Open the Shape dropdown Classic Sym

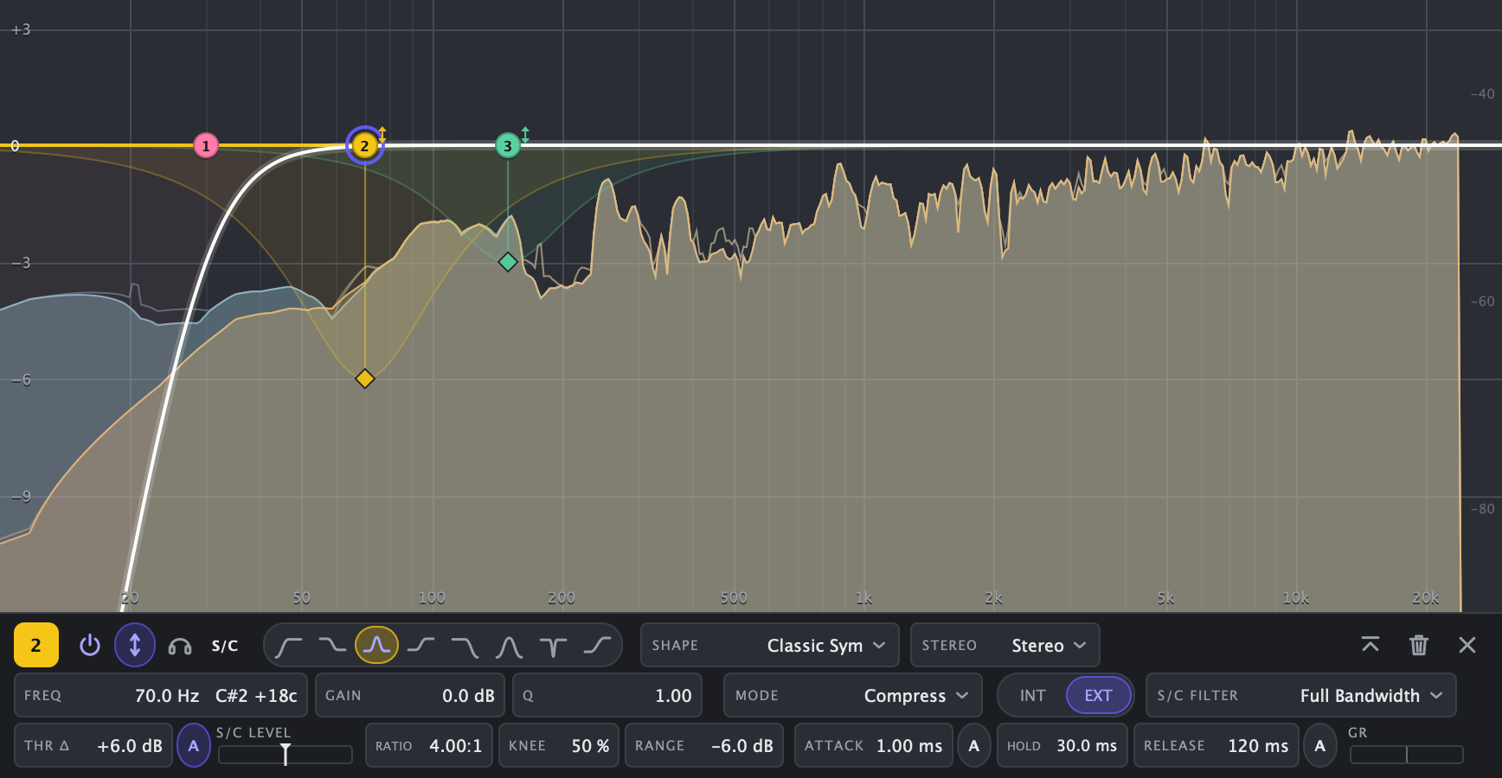click(769, 646)
